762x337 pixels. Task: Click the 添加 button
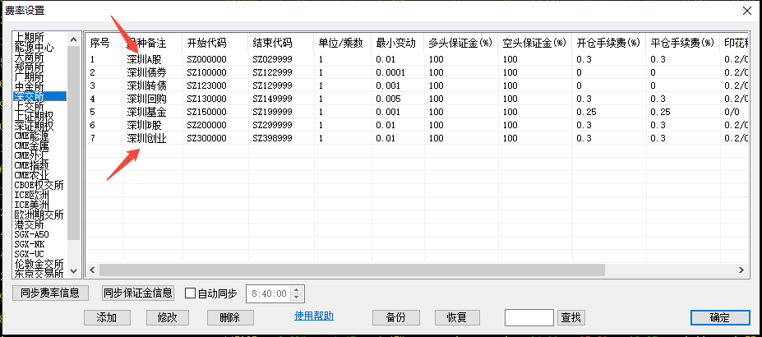pyautogui.click(x=107, y=317)
